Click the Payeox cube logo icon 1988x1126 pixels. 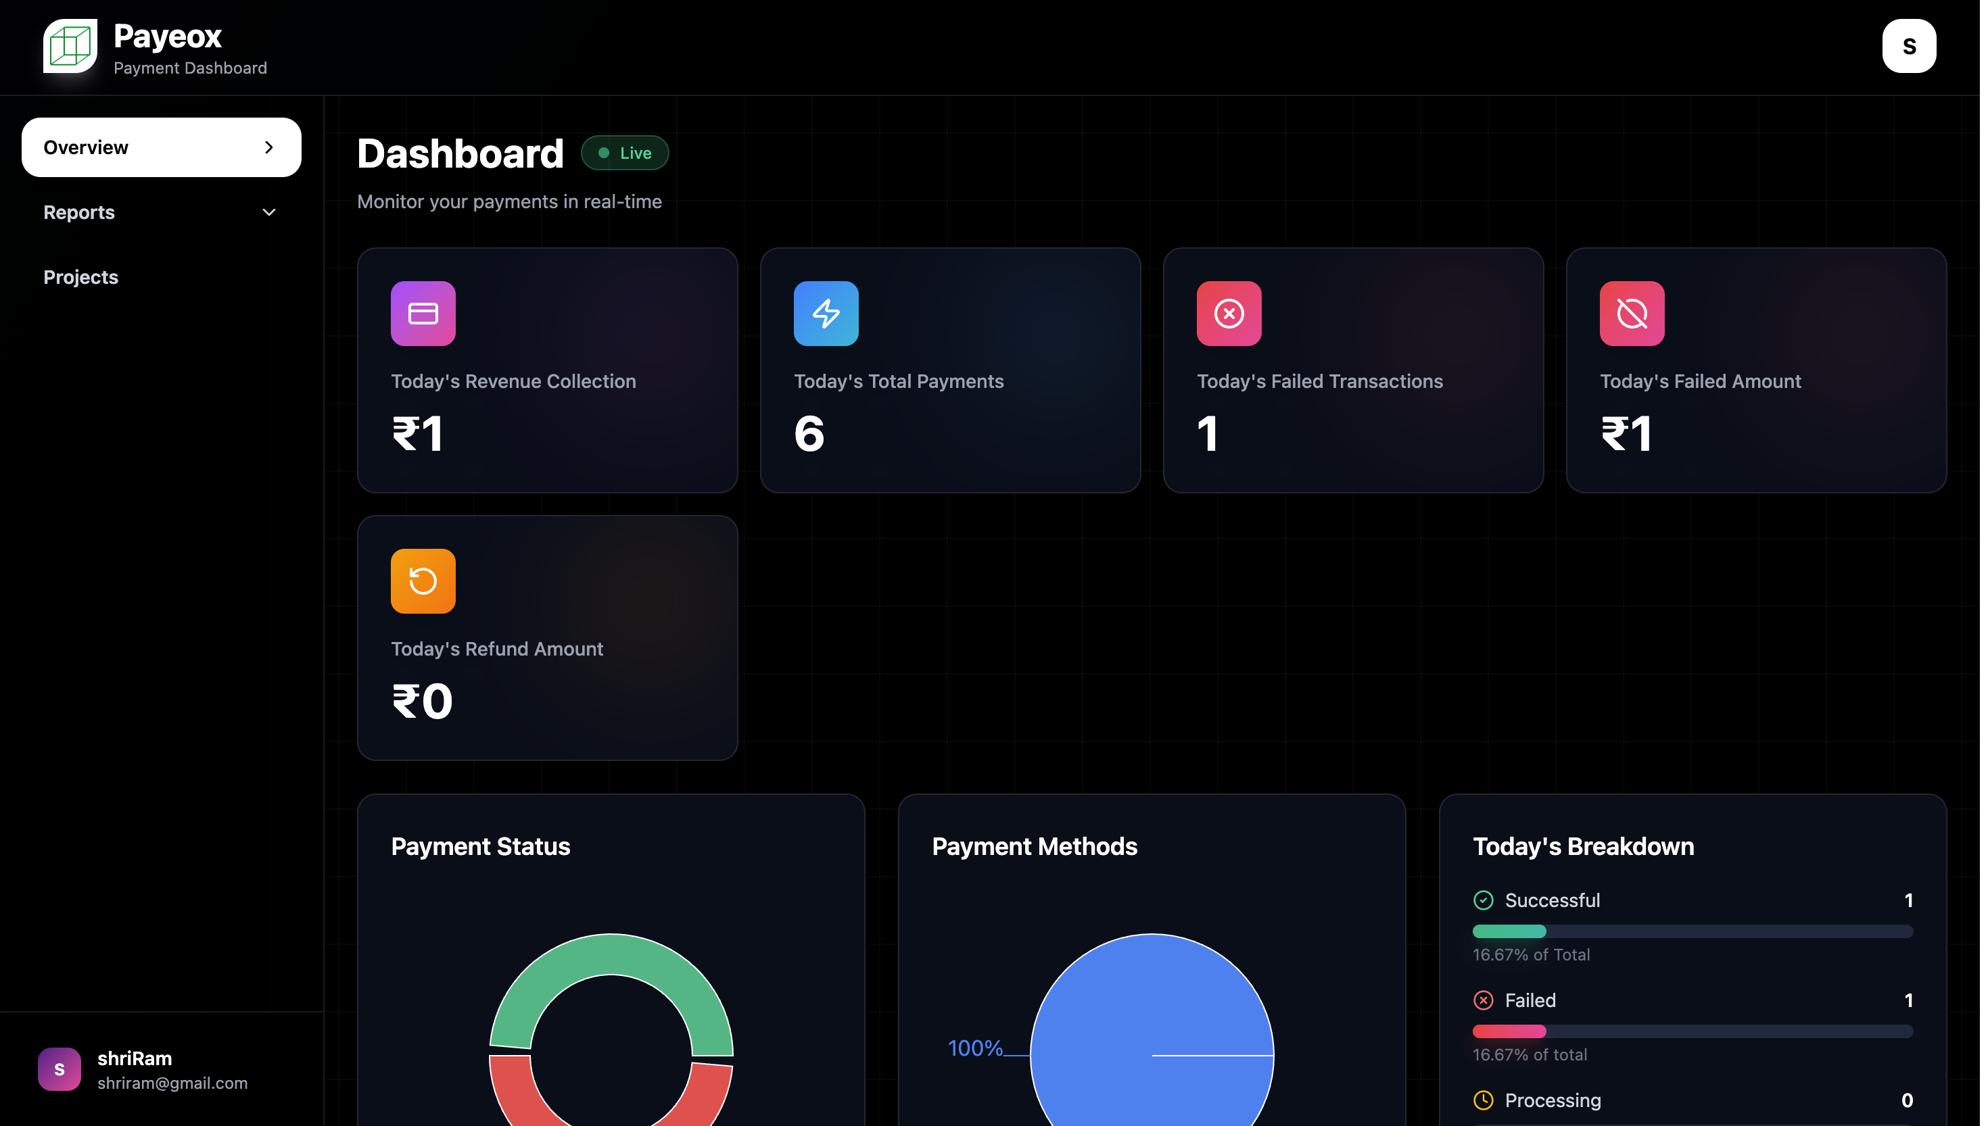(x=70, y=46)
